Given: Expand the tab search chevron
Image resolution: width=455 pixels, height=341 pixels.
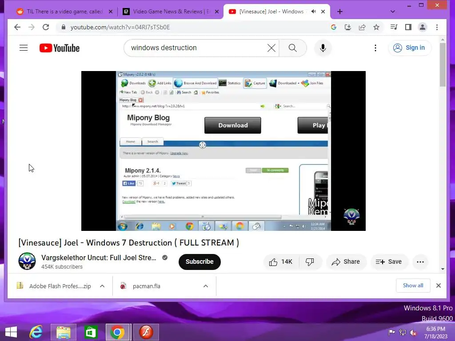Looking at the screenshot, I should coord(393,12).
